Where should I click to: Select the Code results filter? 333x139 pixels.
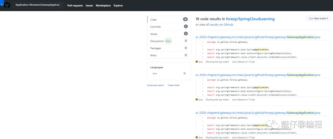[x=169, y=19]
